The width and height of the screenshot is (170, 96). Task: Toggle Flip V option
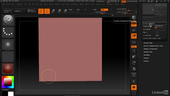point(148,33)
